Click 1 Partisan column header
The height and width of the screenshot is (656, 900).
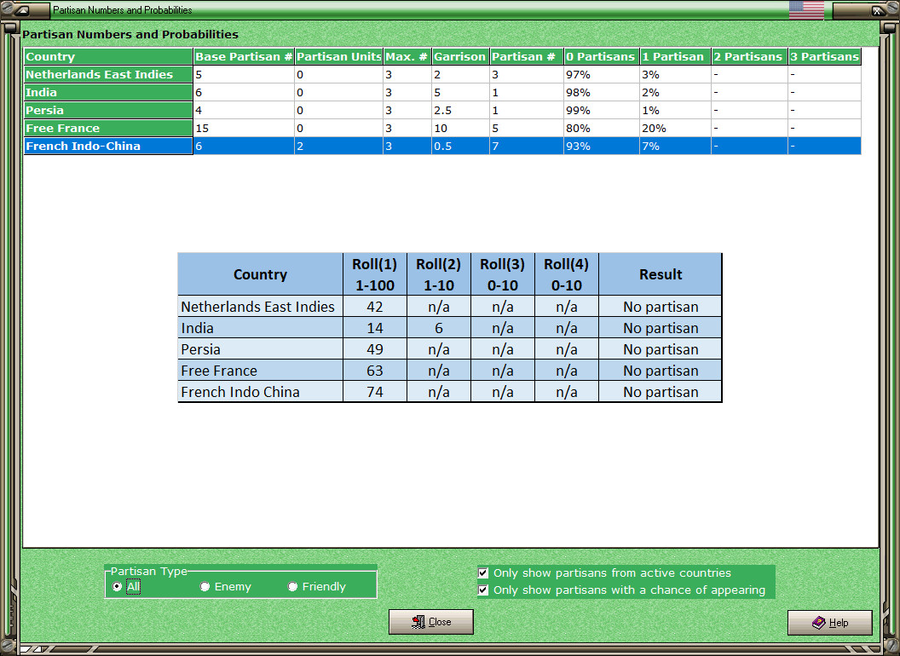pyautogui.click(x=676, y=56)
